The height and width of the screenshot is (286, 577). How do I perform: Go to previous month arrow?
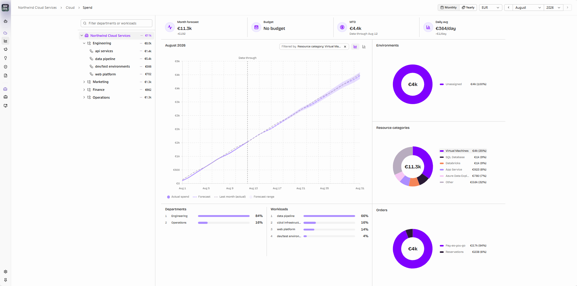pos(508,8)
